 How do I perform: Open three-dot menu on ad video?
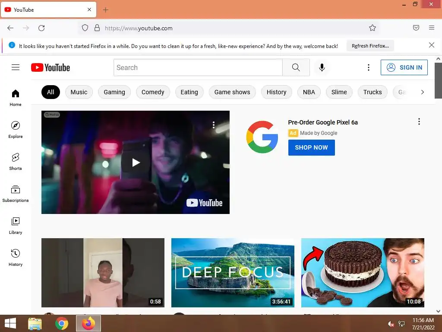[x=214, y=125]
